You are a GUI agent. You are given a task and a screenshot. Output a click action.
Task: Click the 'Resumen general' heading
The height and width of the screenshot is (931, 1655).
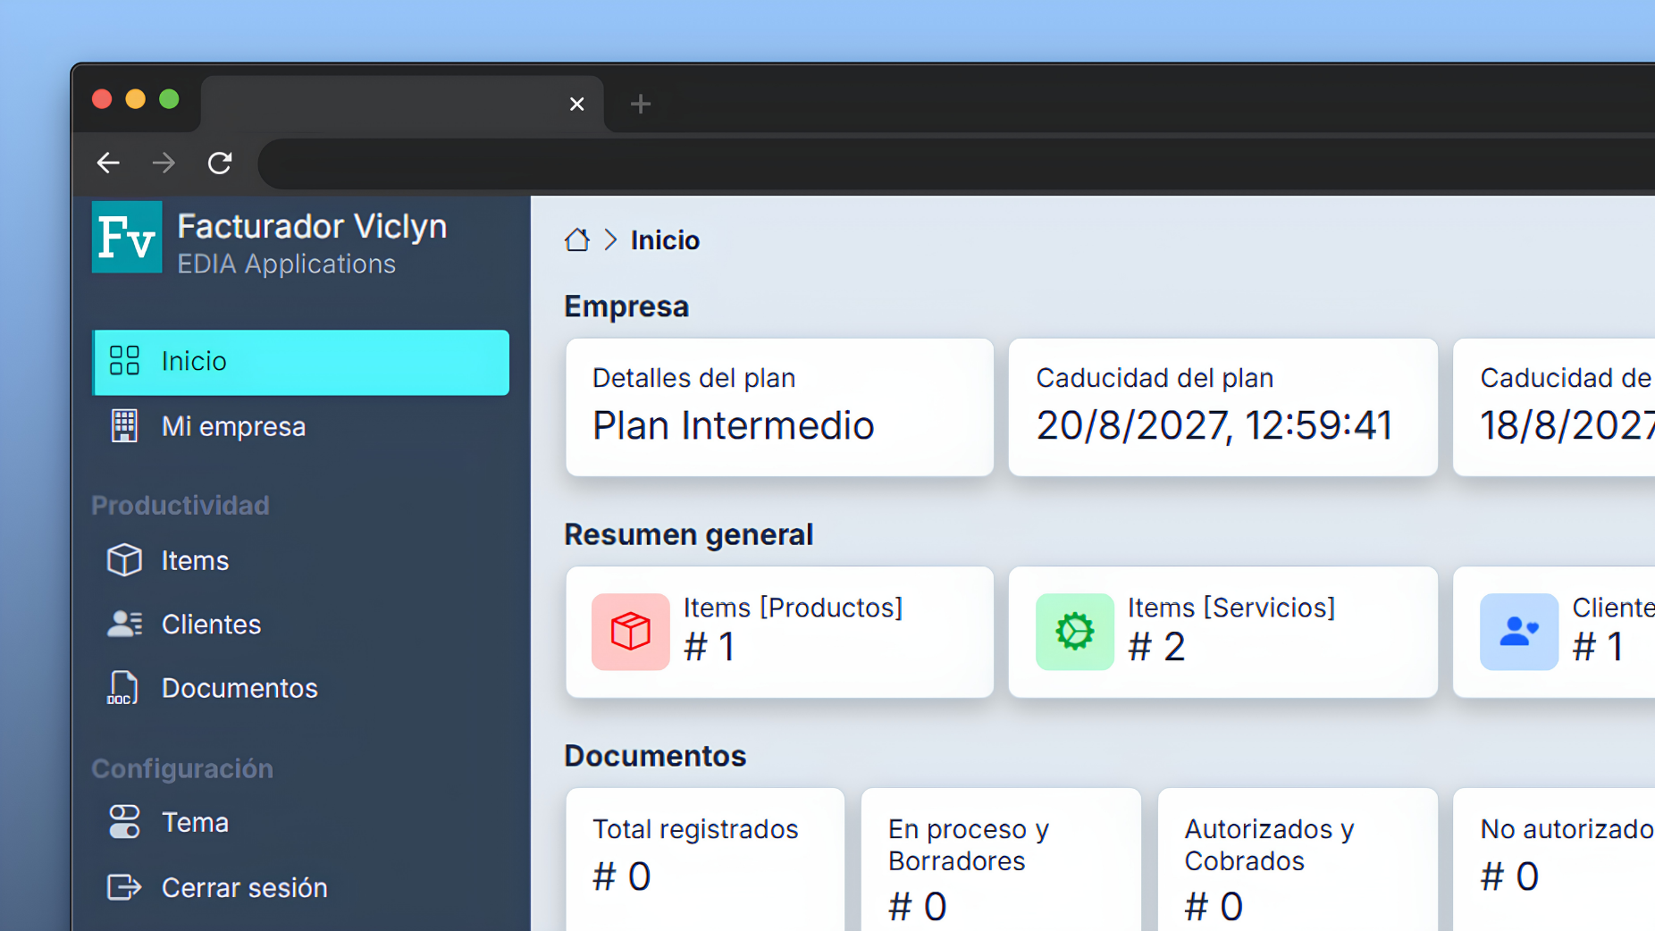[x=688, y=534]
